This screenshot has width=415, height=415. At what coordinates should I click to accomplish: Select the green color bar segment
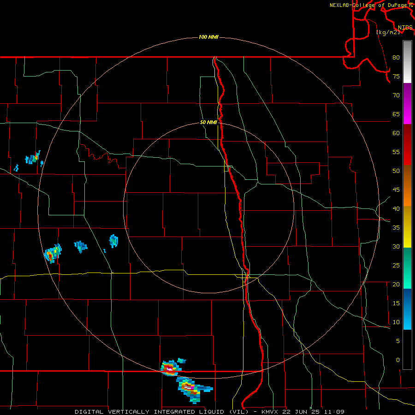(407, 268)
